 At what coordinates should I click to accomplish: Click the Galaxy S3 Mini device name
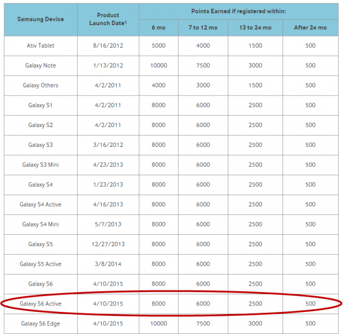[x=41, y=165]
